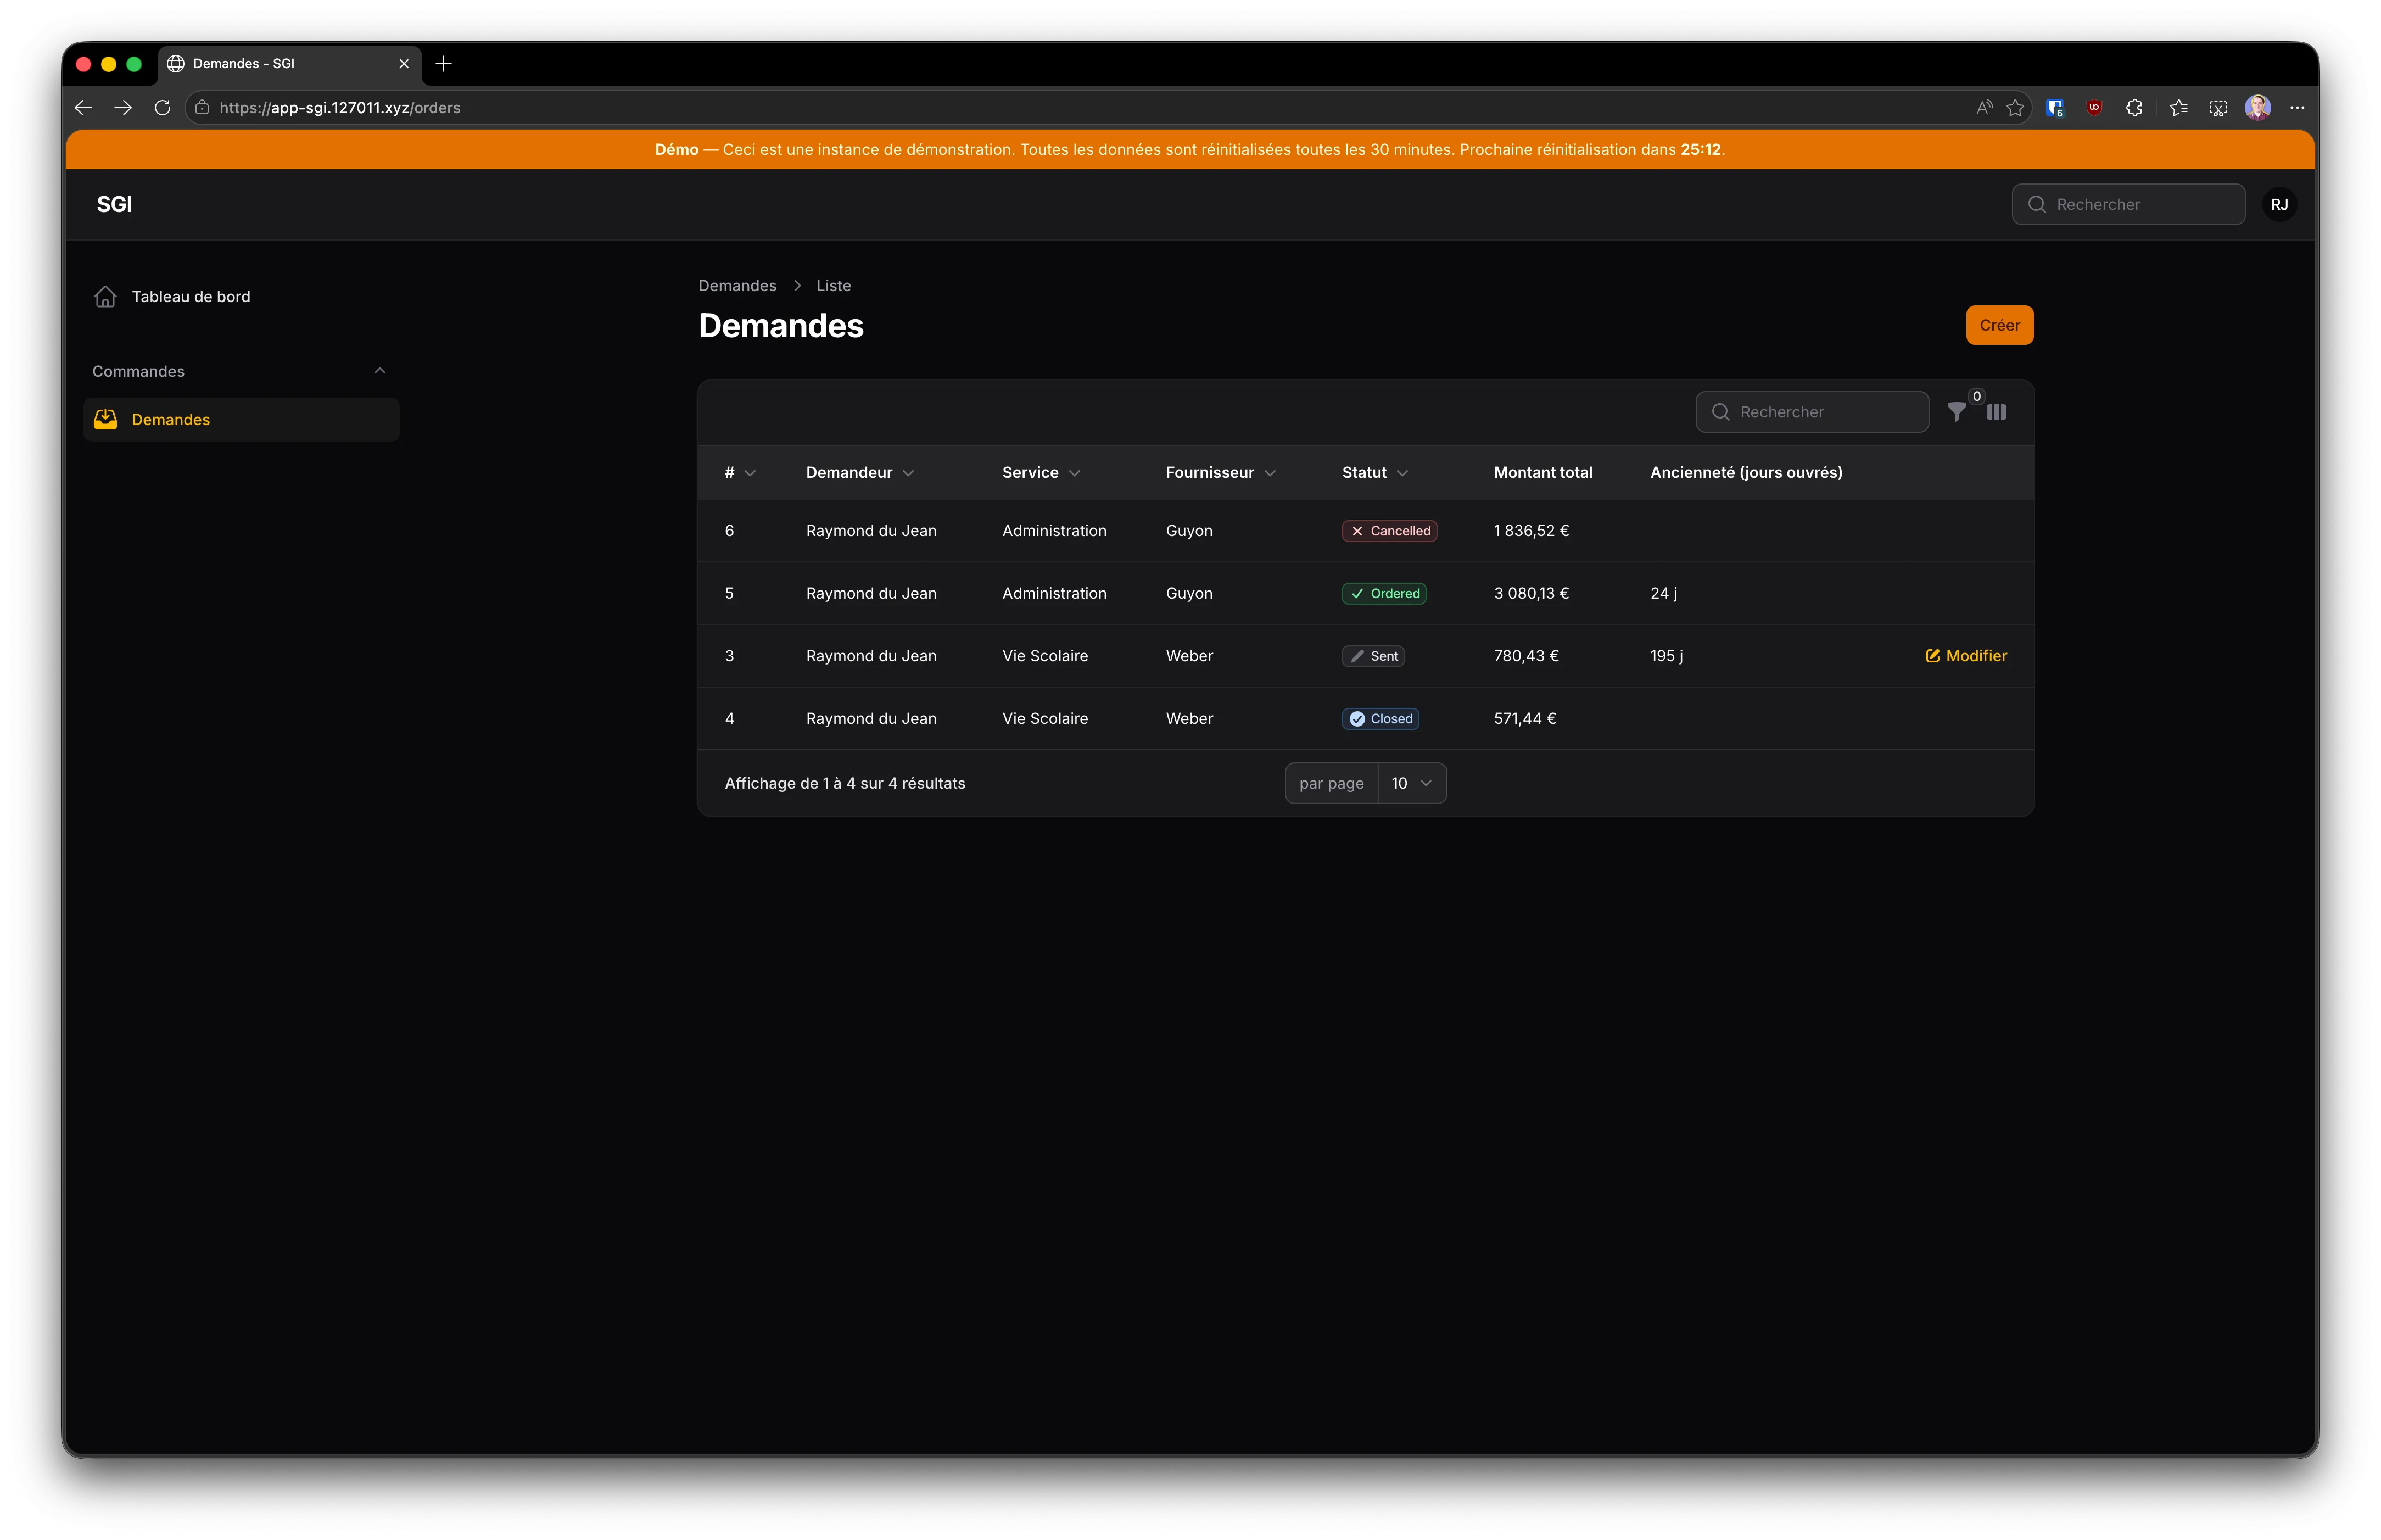
Task: Click the 24 j ancienneté value
Action: click(x=1663, y=594)
